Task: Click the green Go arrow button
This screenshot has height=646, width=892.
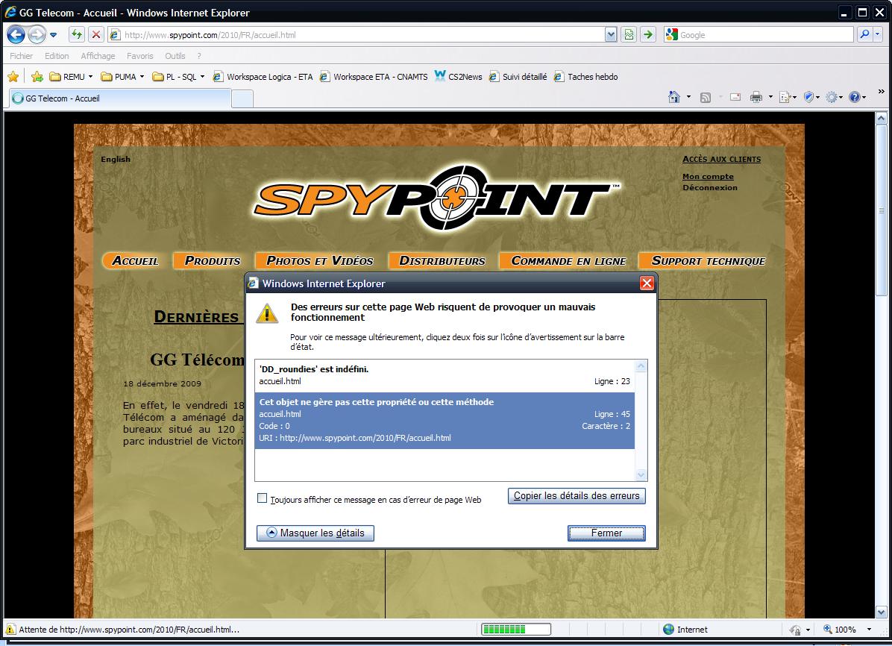Action: pos(648,35)
